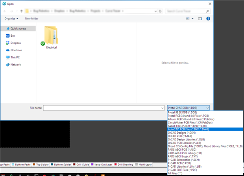Toggle the preview pane button
This screenshot has width=244, height=176.
pyautogui.click(x=200, y=19)
